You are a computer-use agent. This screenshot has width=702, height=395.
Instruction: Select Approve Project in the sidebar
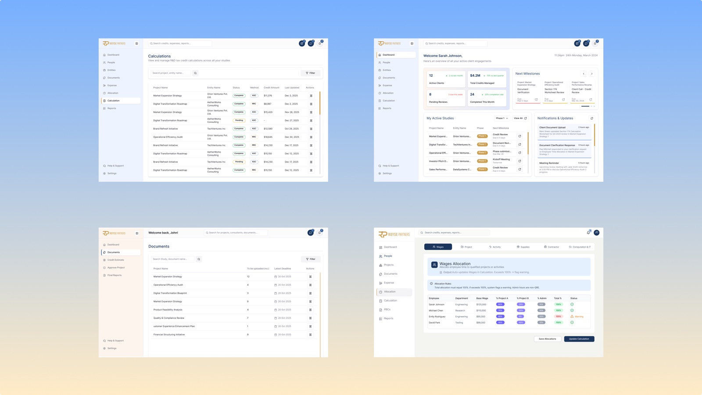(116, 267)
